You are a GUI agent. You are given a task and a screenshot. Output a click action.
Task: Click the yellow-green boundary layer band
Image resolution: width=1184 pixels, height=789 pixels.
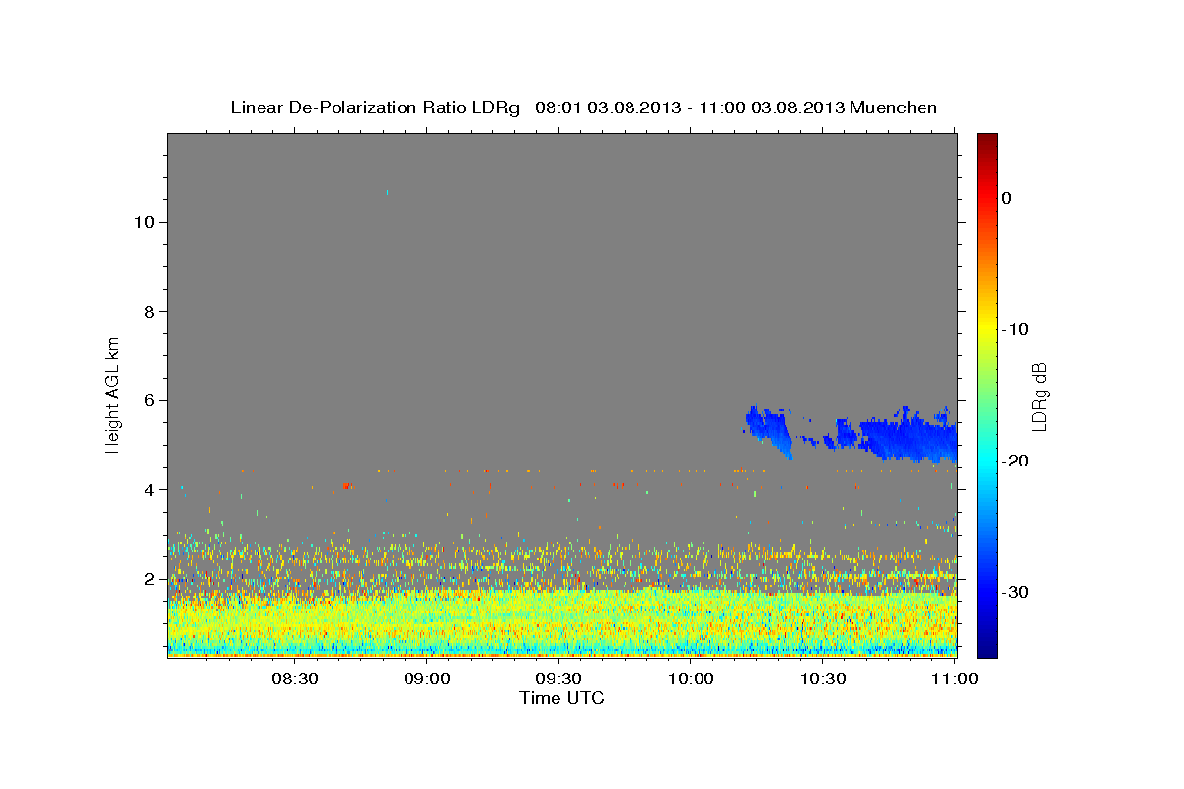561,621
